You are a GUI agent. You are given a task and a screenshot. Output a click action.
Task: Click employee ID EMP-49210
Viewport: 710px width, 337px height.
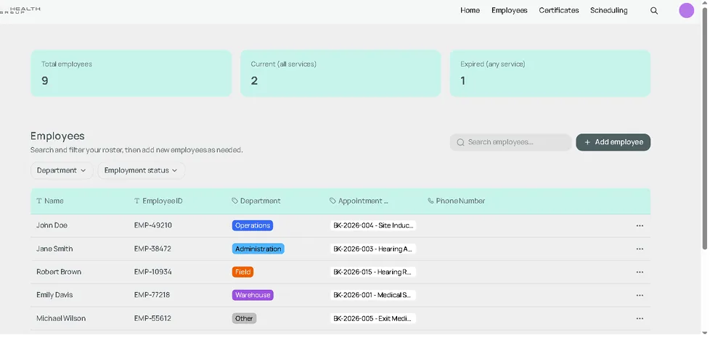[x=153, y=225]
